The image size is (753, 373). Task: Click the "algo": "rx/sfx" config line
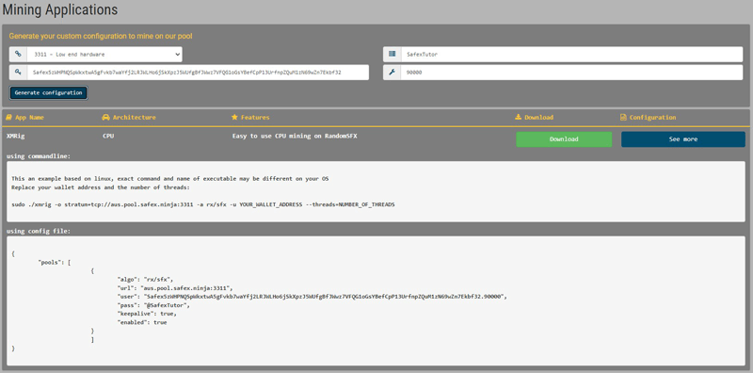click(x=145, y=279)
